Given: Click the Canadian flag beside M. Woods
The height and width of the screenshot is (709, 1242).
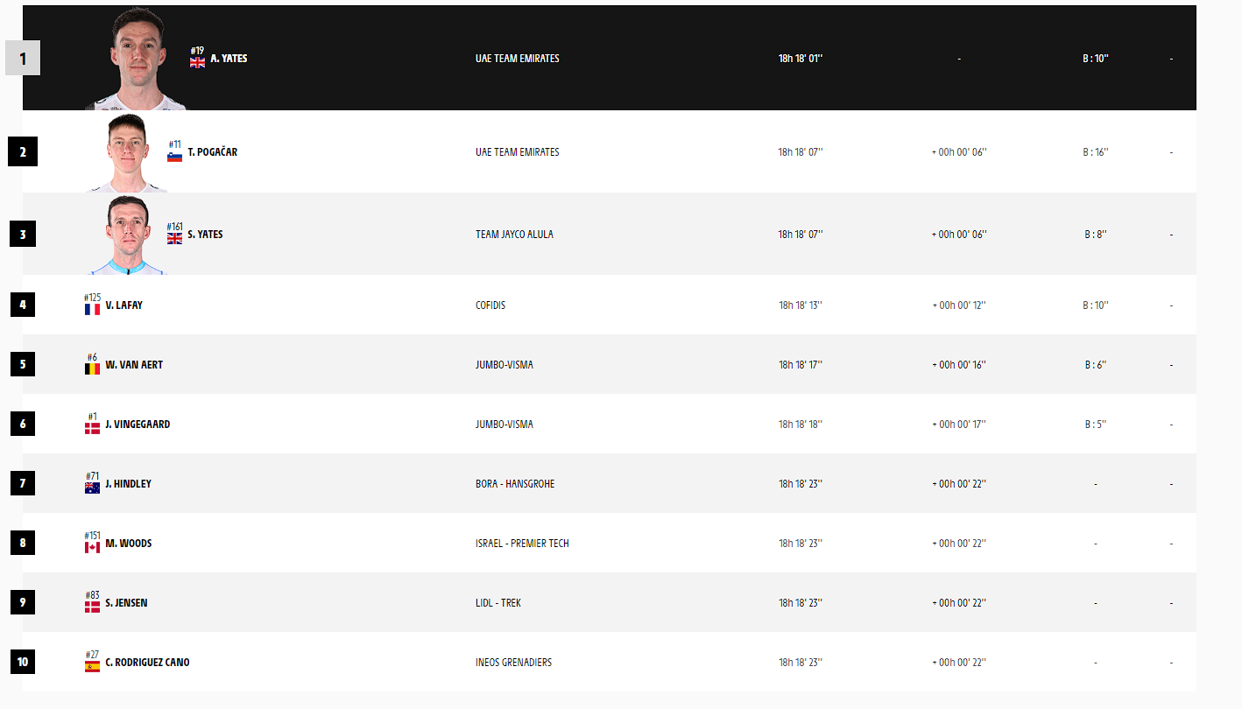Looking at the screenshot, I should (x=92, y=547).
